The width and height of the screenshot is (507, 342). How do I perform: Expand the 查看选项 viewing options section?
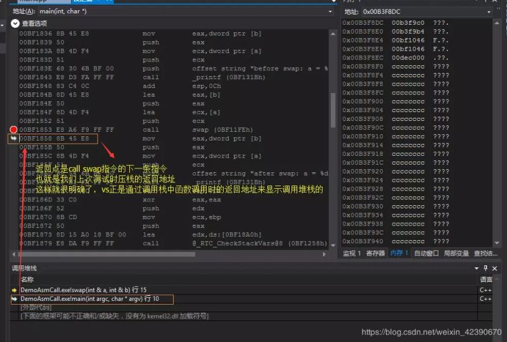coord(15,23)
